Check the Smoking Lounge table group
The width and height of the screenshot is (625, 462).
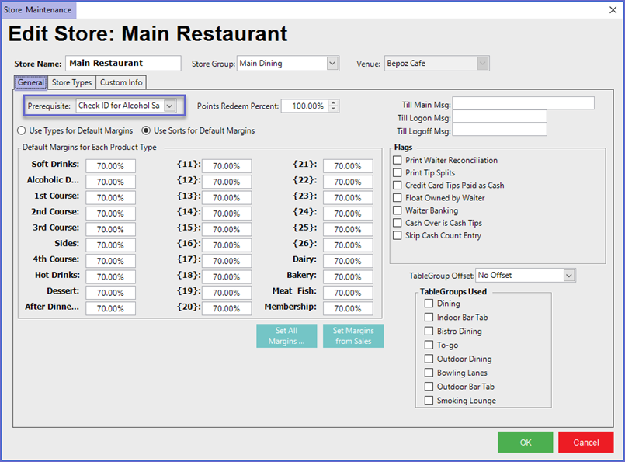429,401
